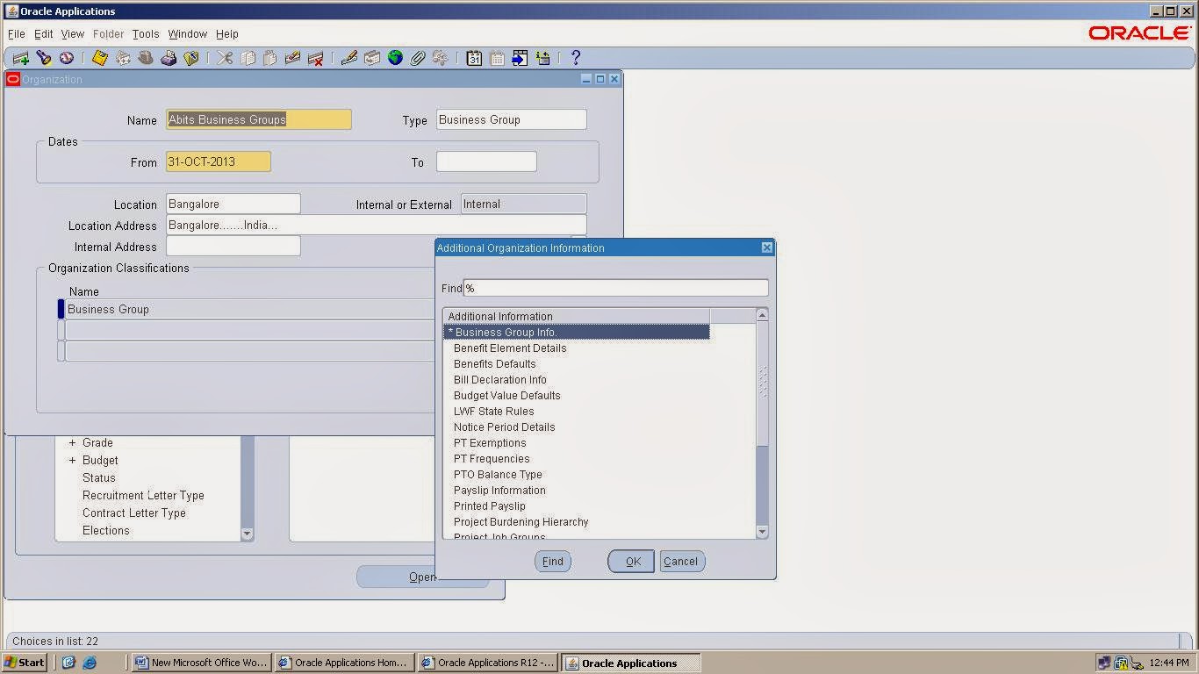Click the Paste clipboard icon
Screen dimensions: 1199x674
click(x=270, y=58)
